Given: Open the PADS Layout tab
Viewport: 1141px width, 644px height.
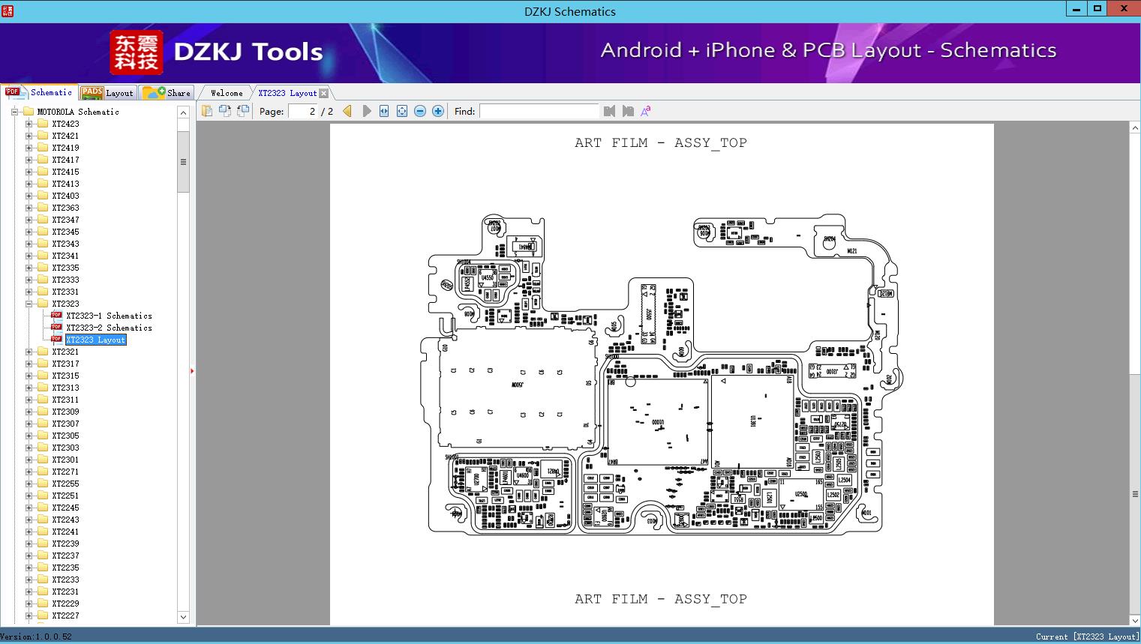Looking at the screenshot, I should pos(107,93).
